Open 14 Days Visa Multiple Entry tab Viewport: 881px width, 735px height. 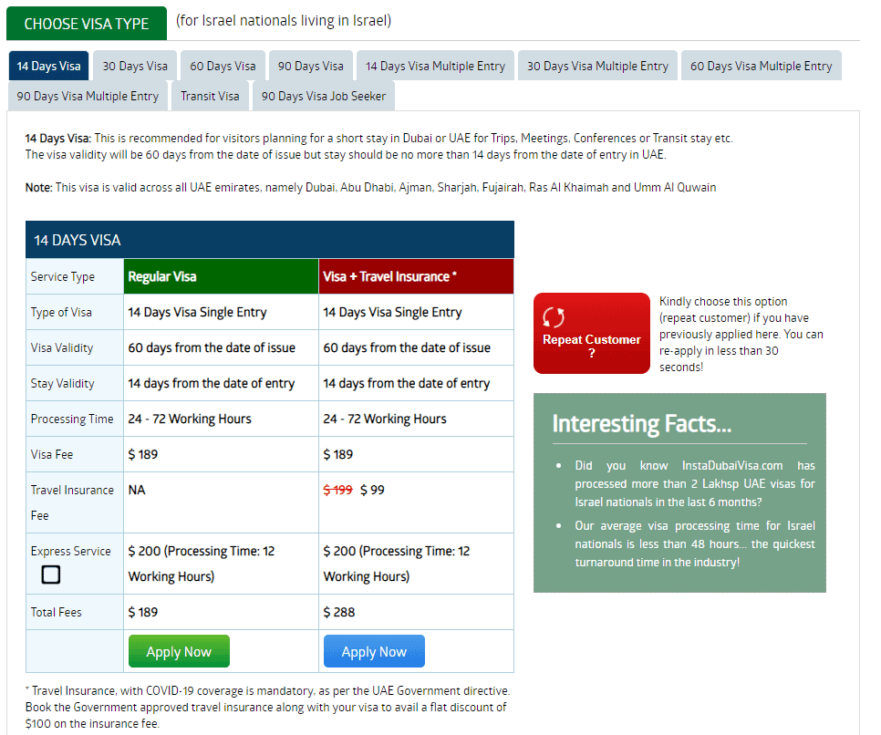[x=435, y=66]
